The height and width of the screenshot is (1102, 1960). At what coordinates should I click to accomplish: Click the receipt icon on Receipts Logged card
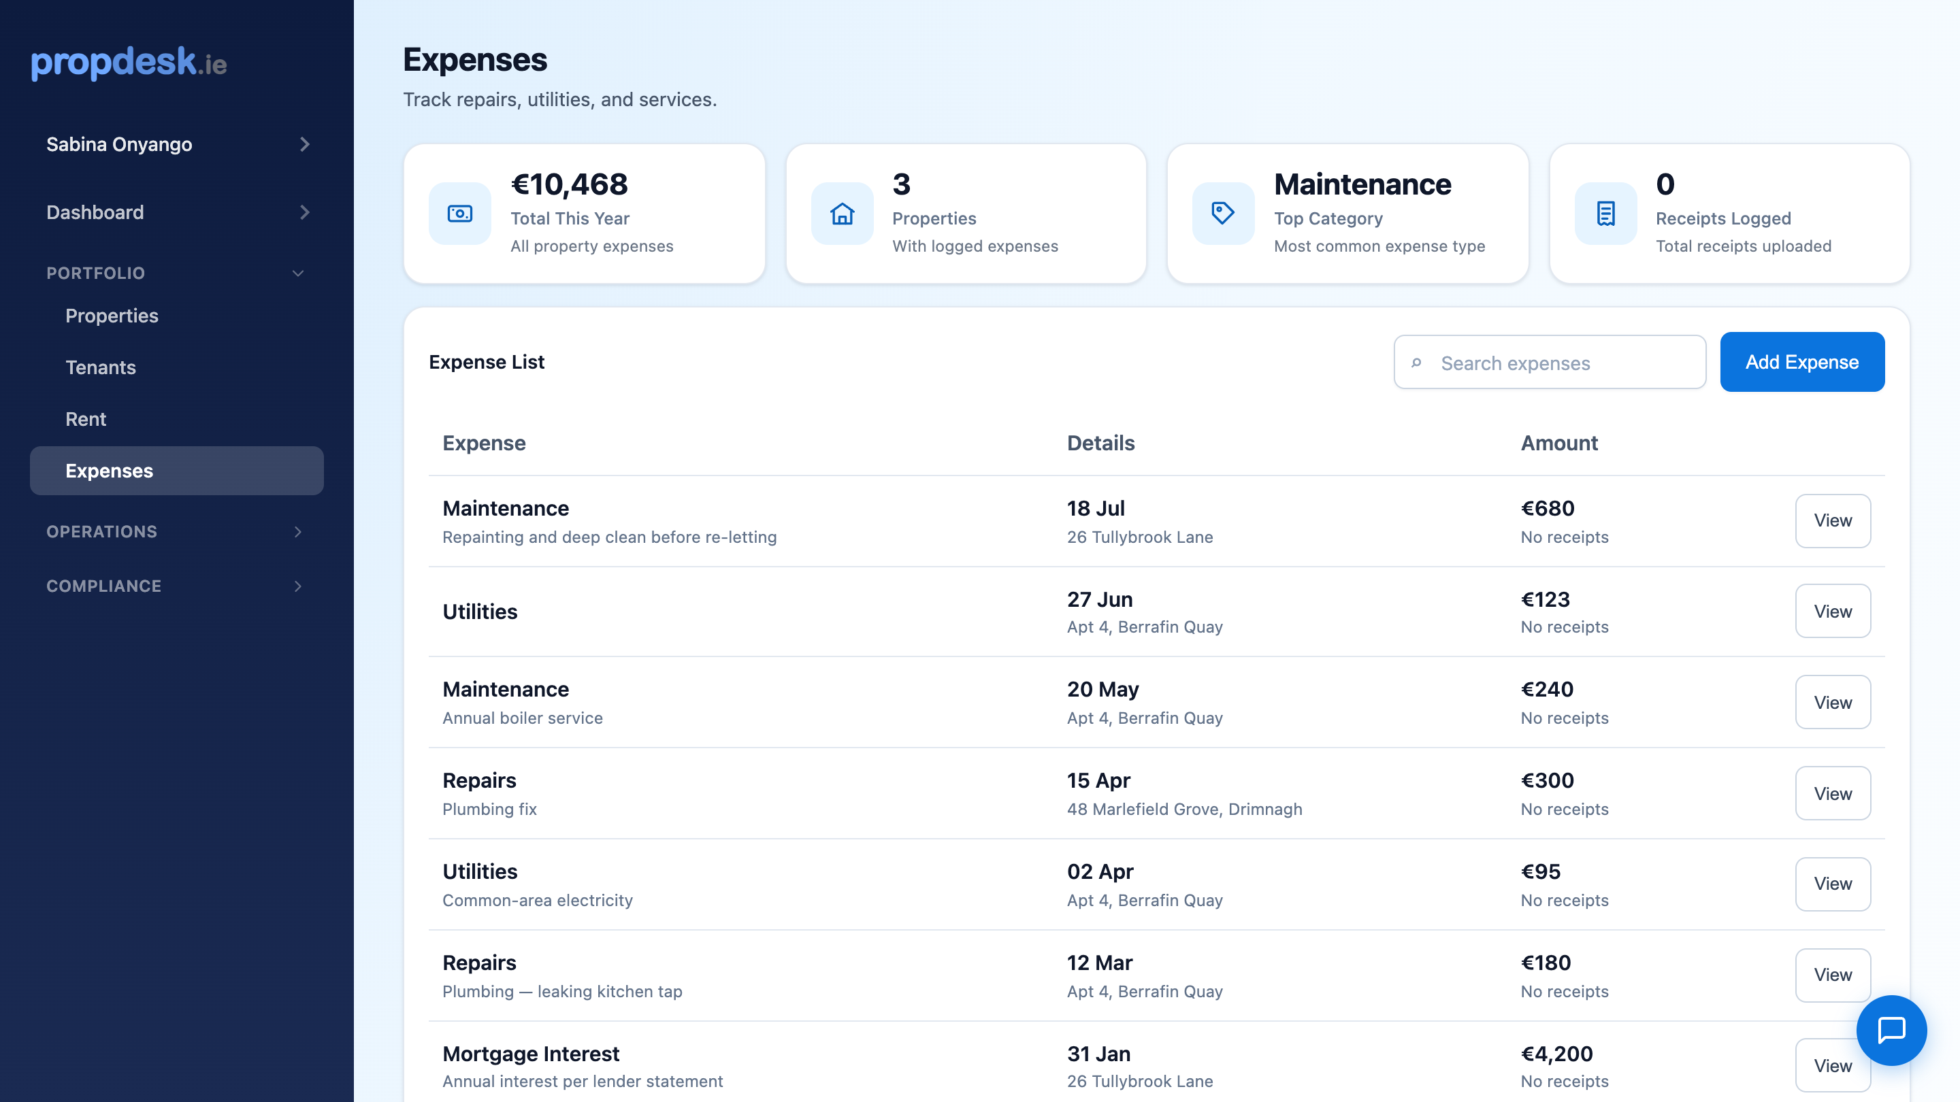[1605, 214]
